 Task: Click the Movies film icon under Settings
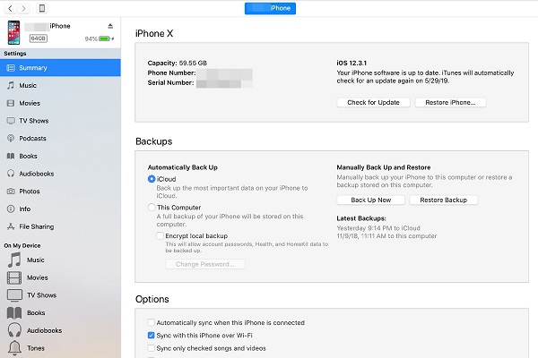coord(11,103)
